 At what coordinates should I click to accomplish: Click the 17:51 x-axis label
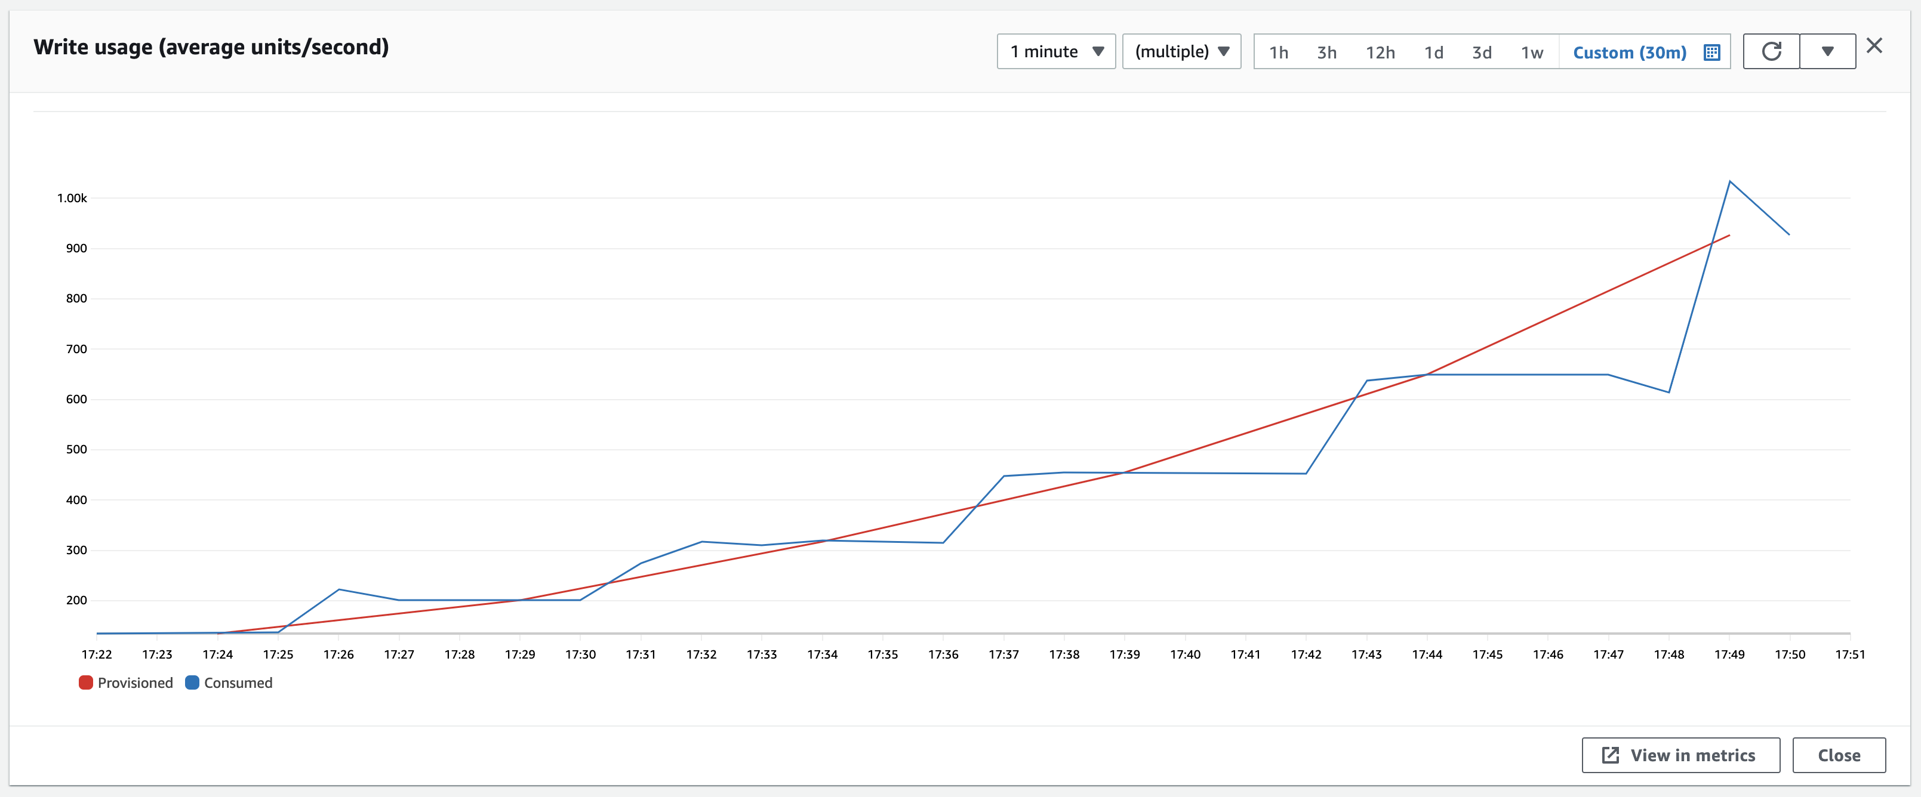click(x=1850, y=654)
